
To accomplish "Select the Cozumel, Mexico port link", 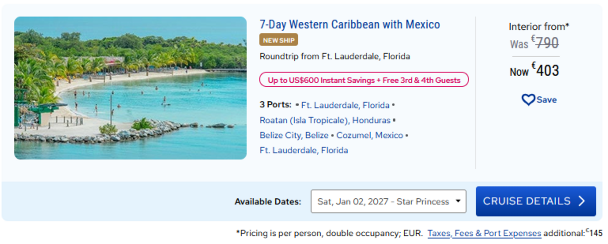I will pos(370,135).
